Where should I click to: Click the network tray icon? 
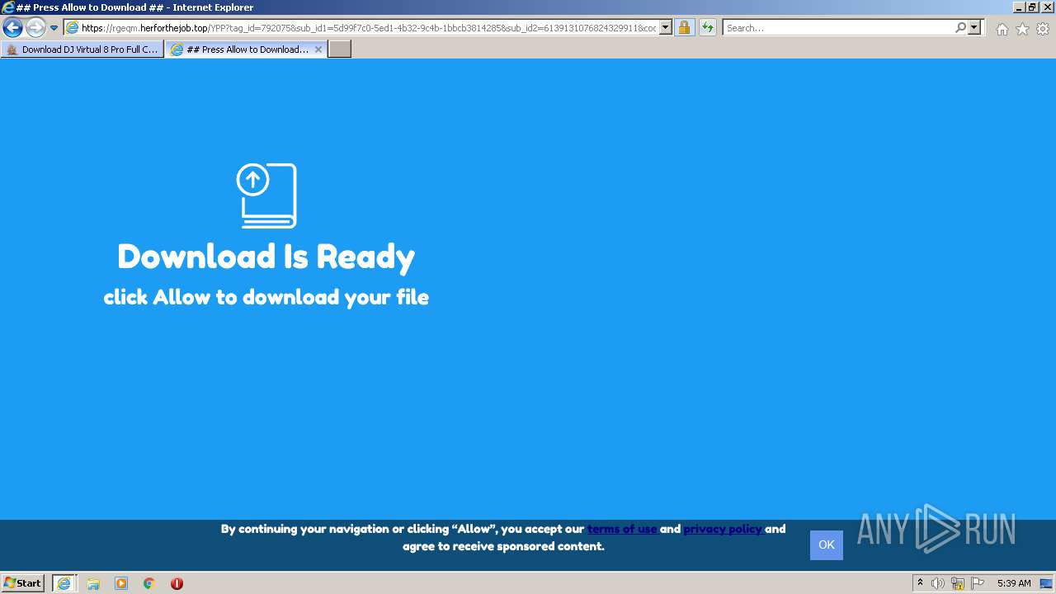[958, 583]
